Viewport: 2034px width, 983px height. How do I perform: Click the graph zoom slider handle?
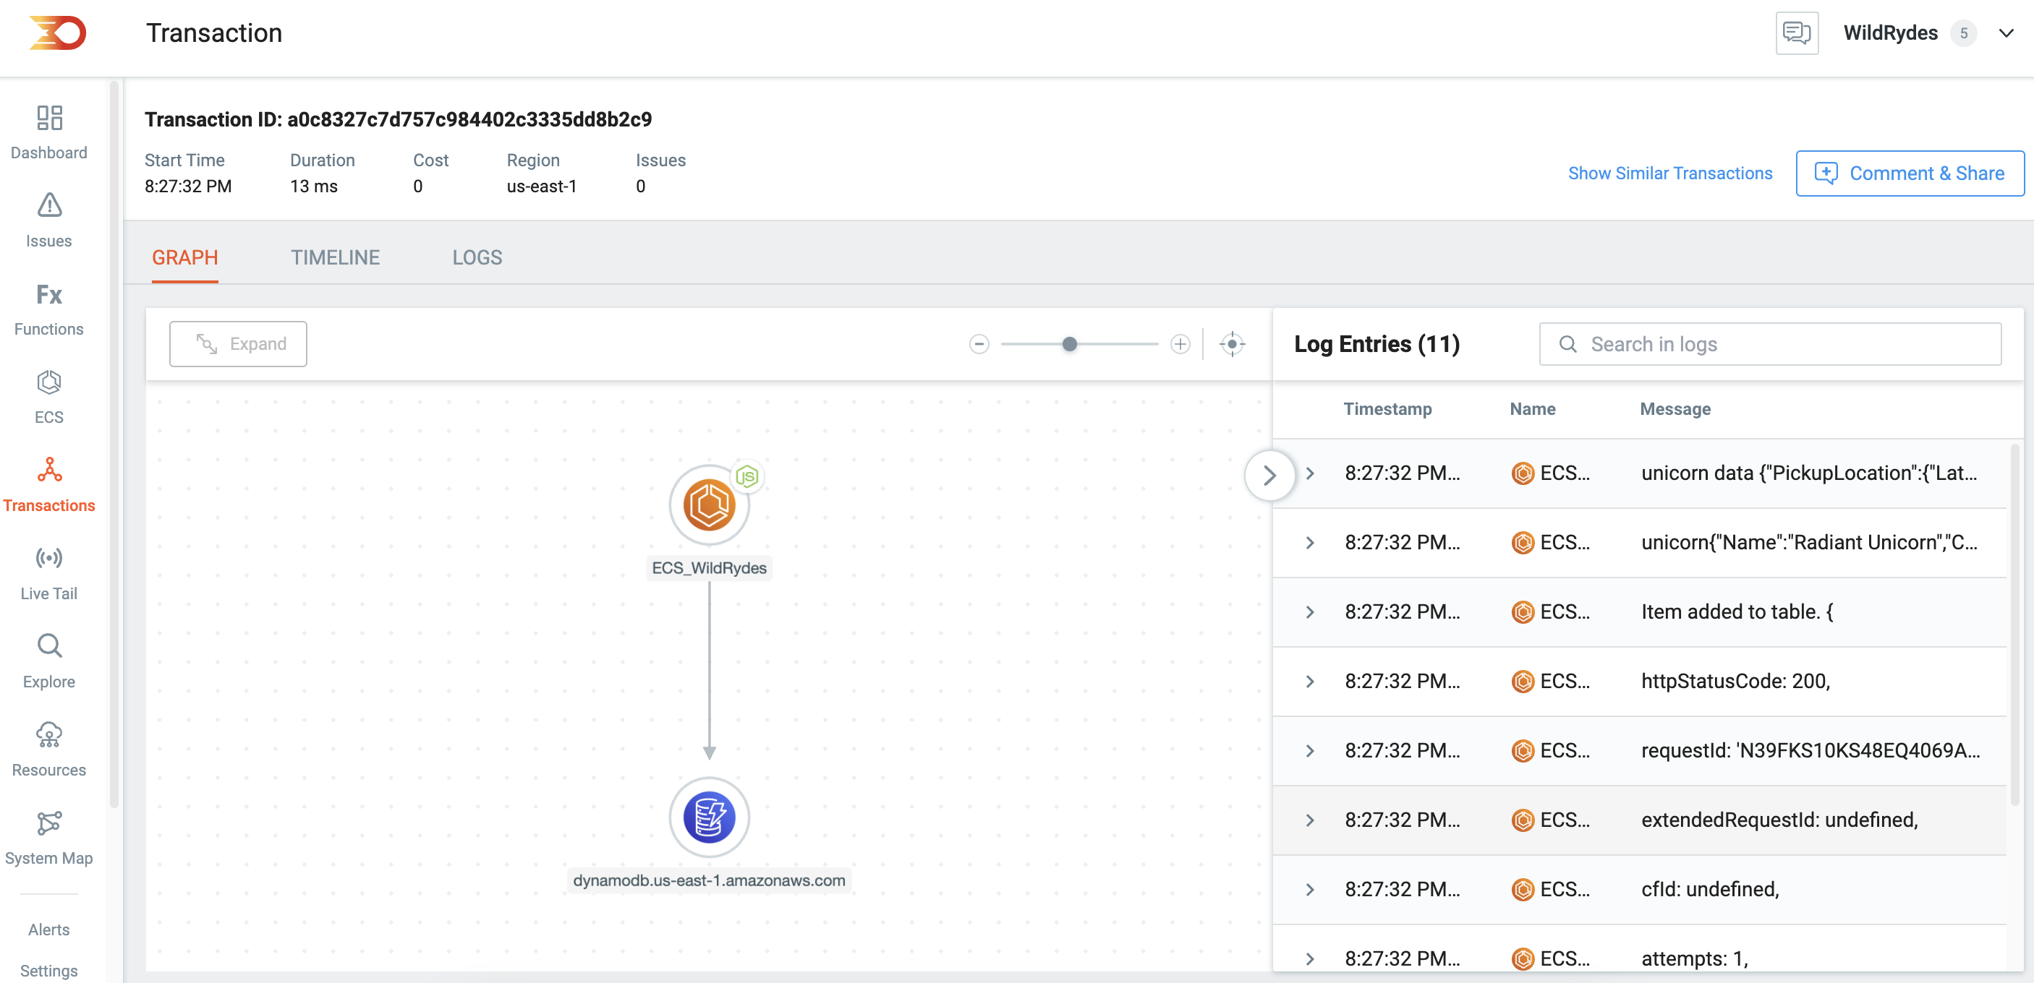pos(1069,344)
